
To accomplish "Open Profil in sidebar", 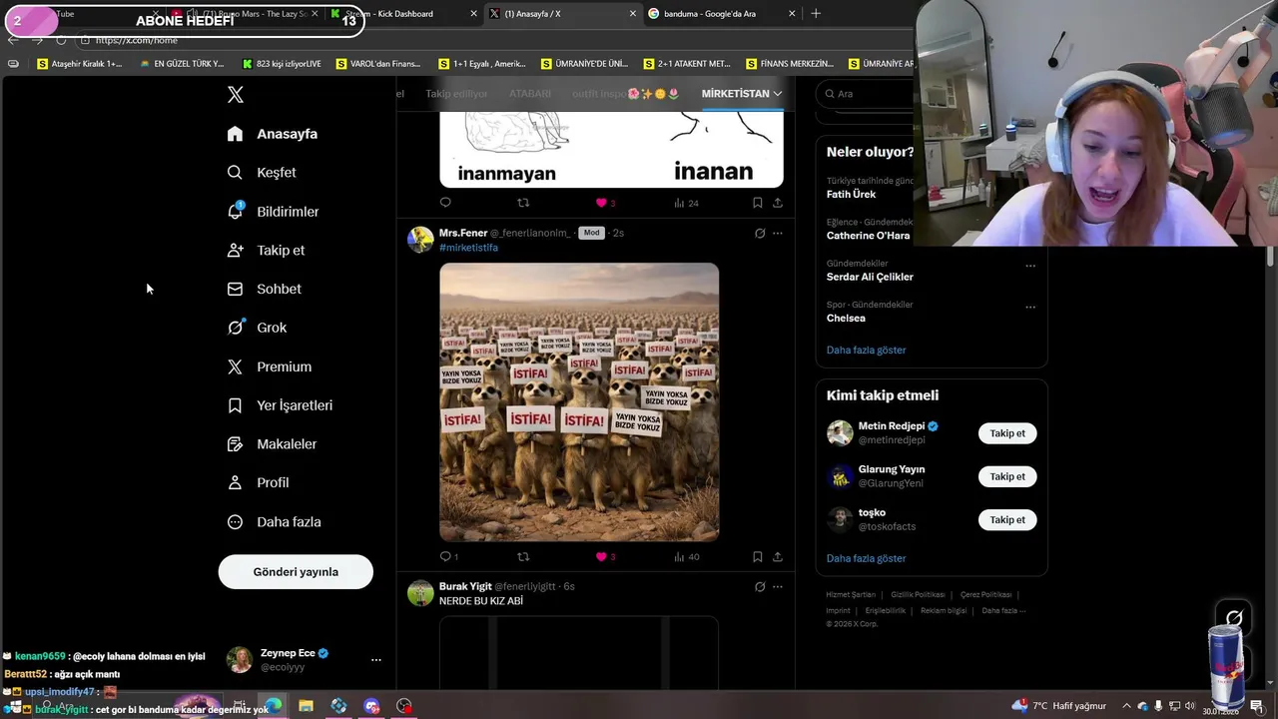I will (259, 482).
